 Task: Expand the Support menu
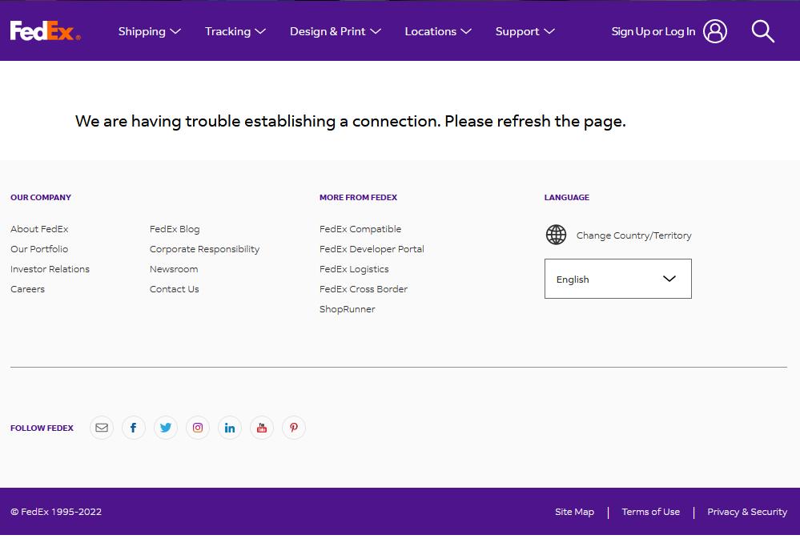[525, 32]
